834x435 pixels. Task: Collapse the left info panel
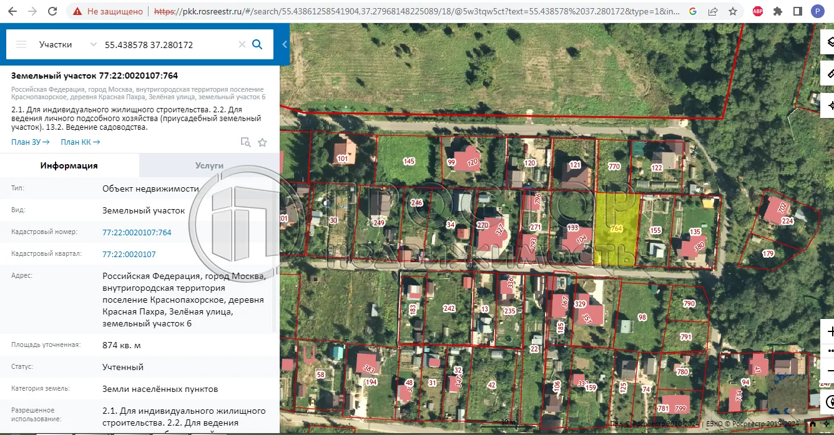pos(285,44)
